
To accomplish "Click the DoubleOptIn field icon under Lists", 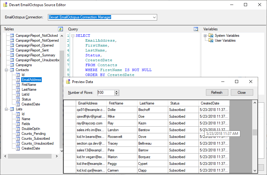I will 18,129.
